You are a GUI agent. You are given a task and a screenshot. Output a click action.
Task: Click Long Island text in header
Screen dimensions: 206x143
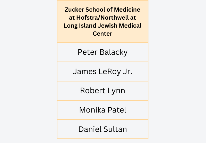click(x=80, y=26)
